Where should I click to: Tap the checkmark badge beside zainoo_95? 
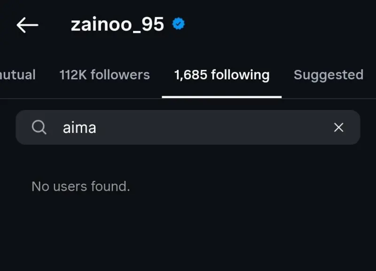[179, 24]
